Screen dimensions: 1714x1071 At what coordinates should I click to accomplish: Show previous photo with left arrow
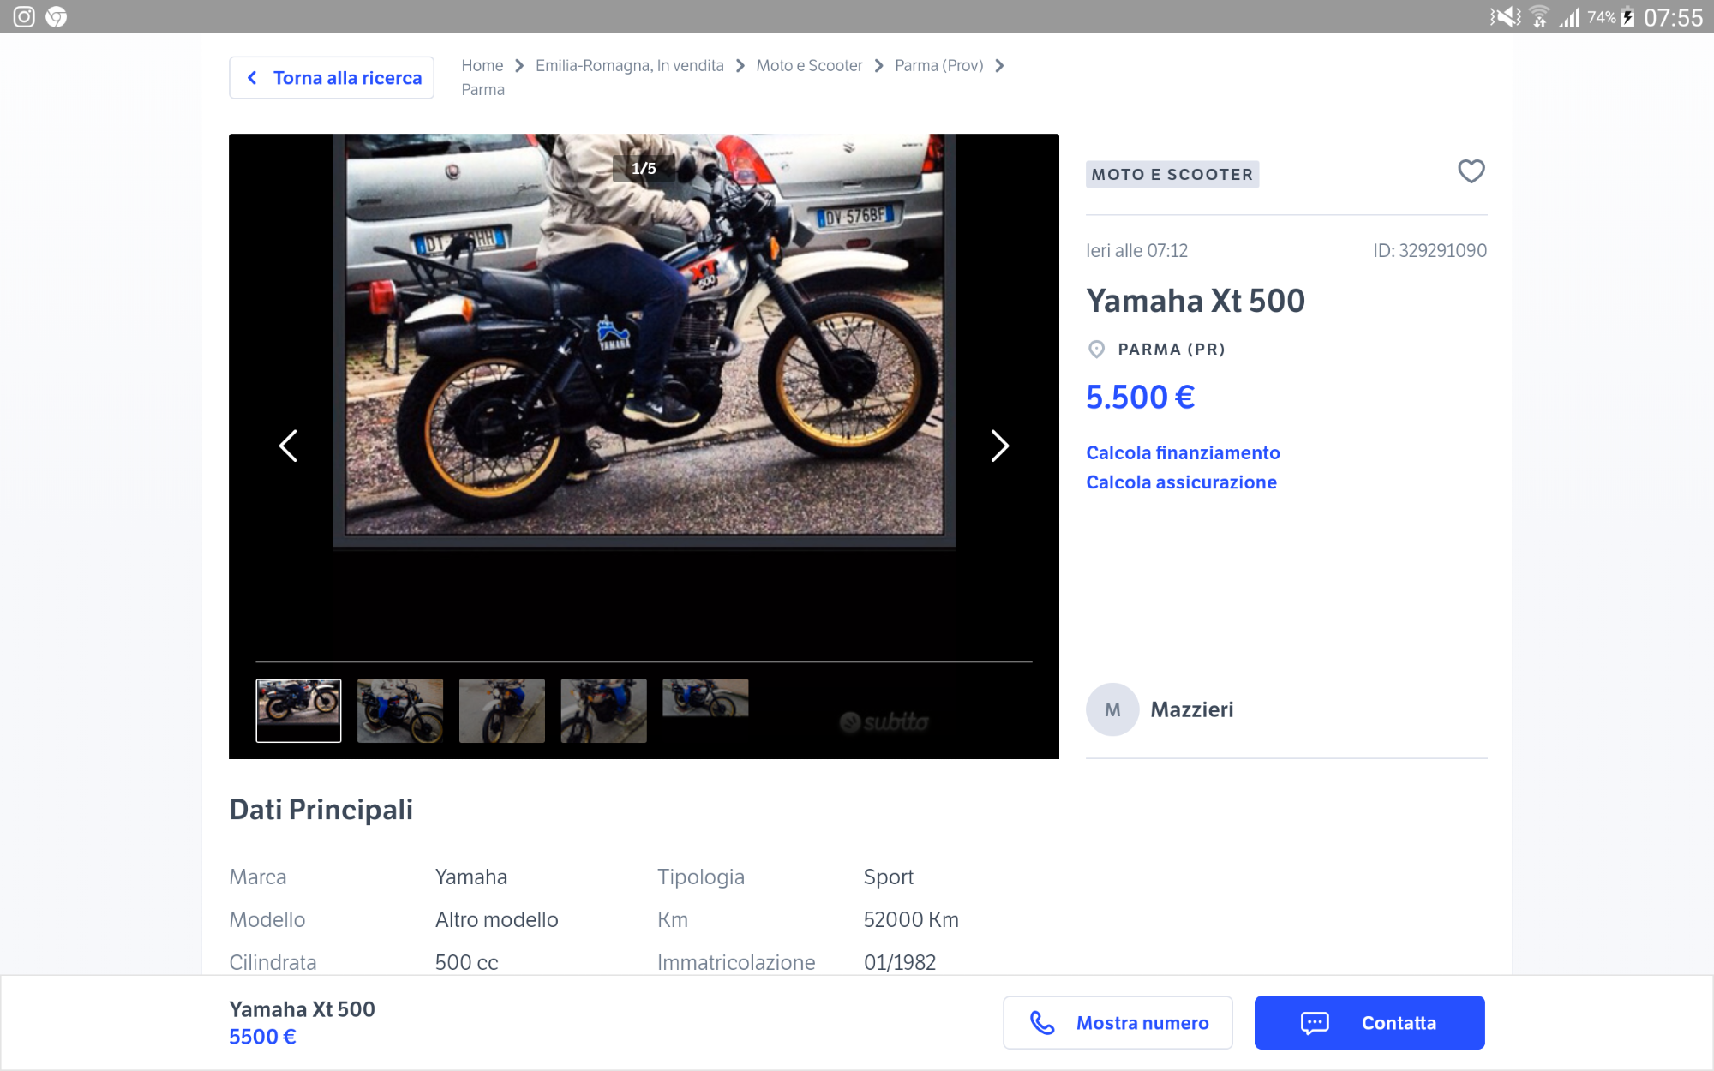[x=288, y=446]
